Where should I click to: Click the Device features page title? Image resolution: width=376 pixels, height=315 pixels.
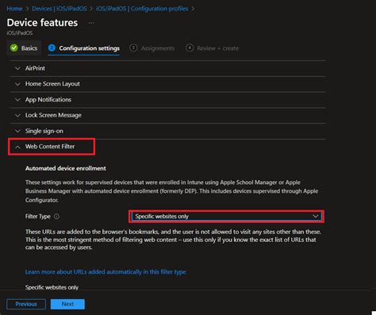(x=42, y=23)
